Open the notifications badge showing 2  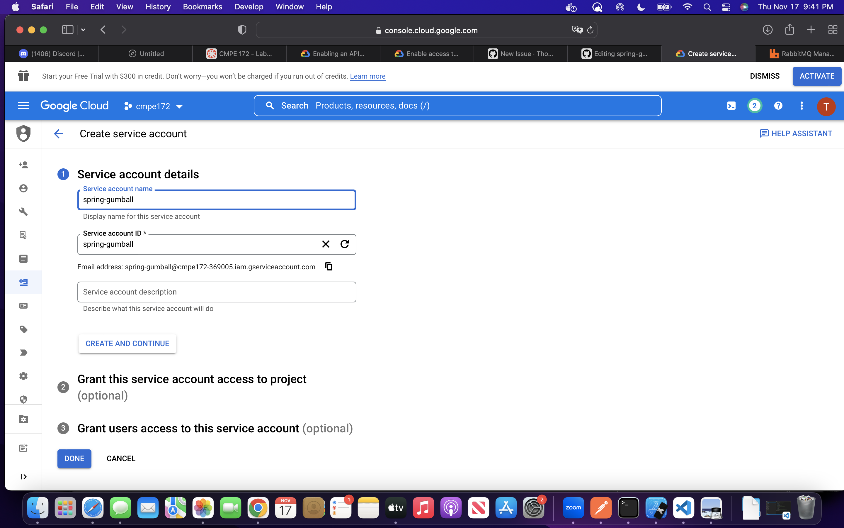[754, 106]
